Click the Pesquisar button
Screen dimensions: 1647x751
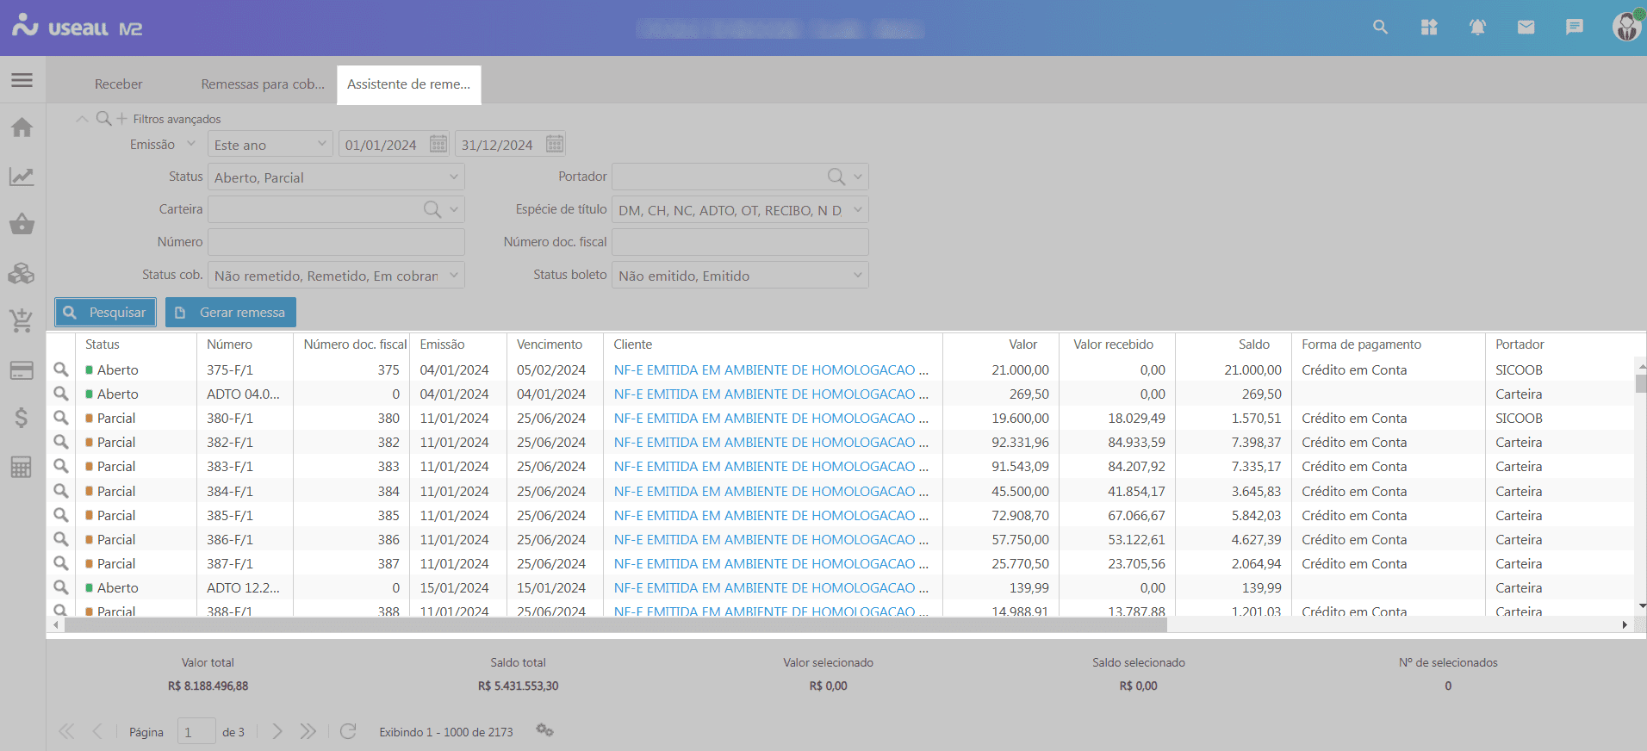[x=106, y=312]
